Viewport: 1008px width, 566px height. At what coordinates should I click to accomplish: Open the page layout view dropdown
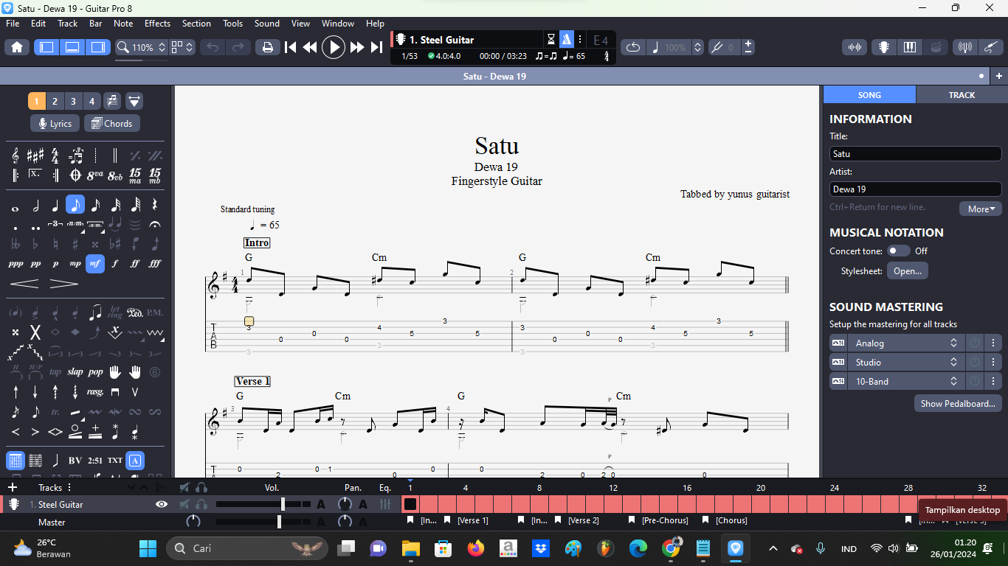[182, 47]
